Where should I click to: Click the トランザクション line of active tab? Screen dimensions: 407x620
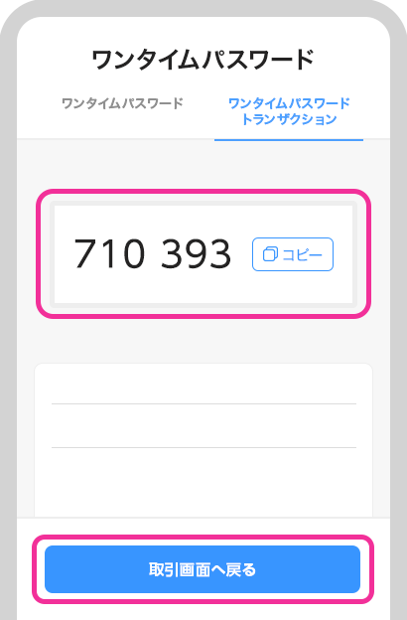[289, 119]
